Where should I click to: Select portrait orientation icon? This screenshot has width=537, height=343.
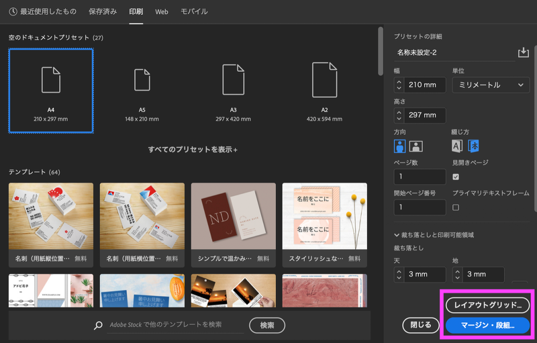pos(400,146)
